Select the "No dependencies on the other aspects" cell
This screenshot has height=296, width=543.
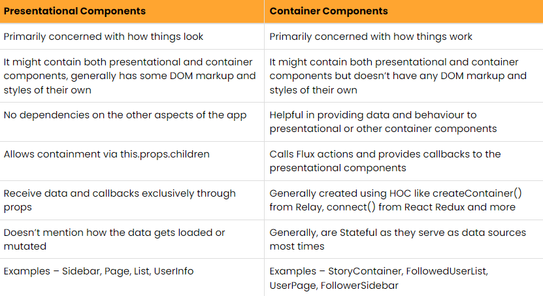click(125, 116)
